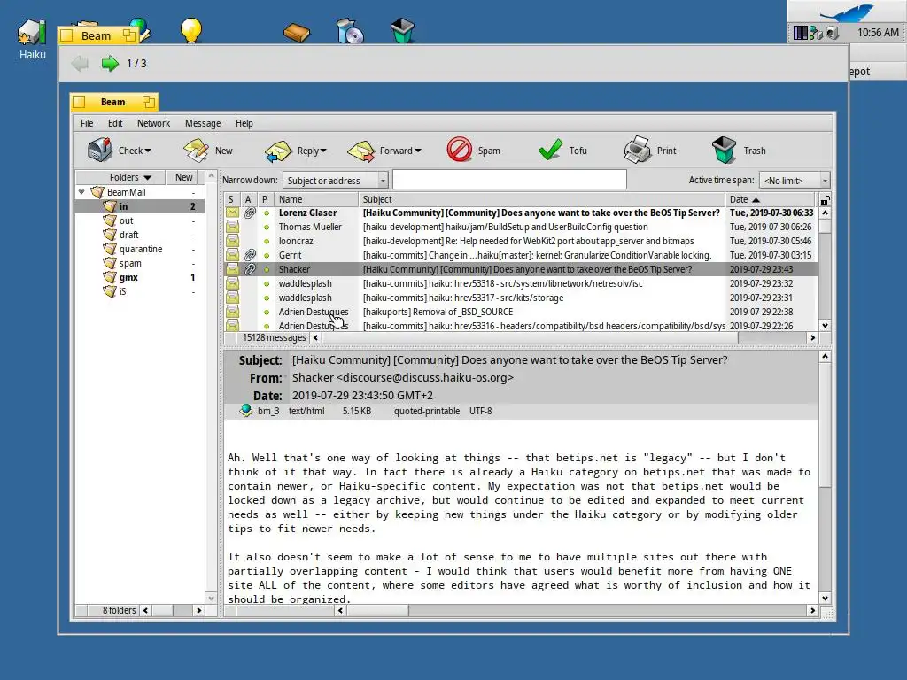The width and height of the screenshot is (907, 680).
Task: Sort messages by Date column header
Action: click(771, 199)
